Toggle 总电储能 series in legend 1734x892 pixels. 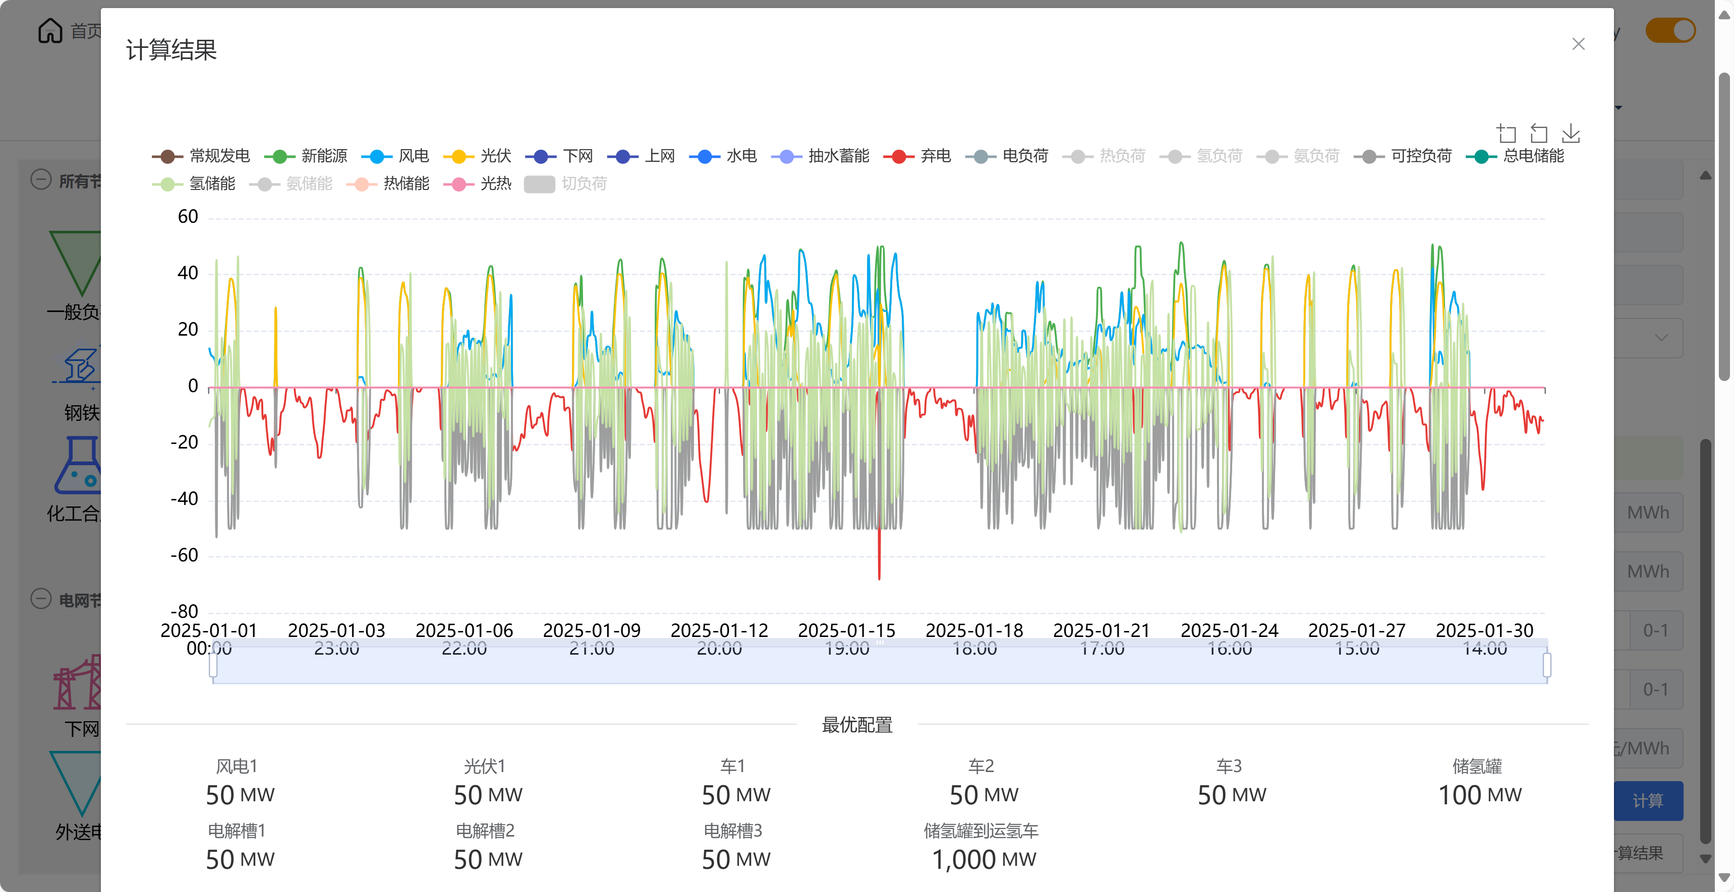pyautogui.click(x=1515, y=156)
